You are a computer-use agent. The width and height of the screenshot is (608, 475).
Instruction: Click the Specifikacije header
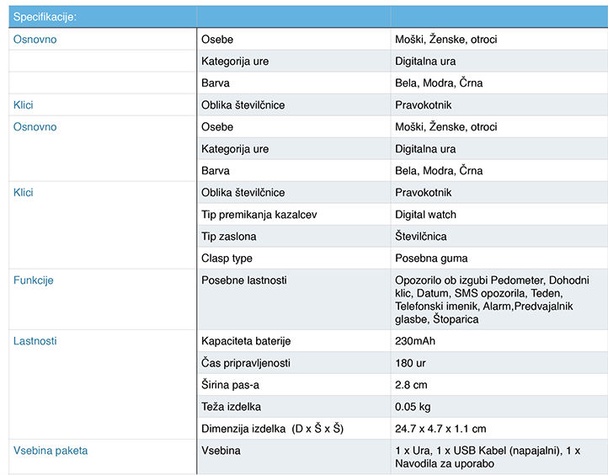[x=45, y=17]
